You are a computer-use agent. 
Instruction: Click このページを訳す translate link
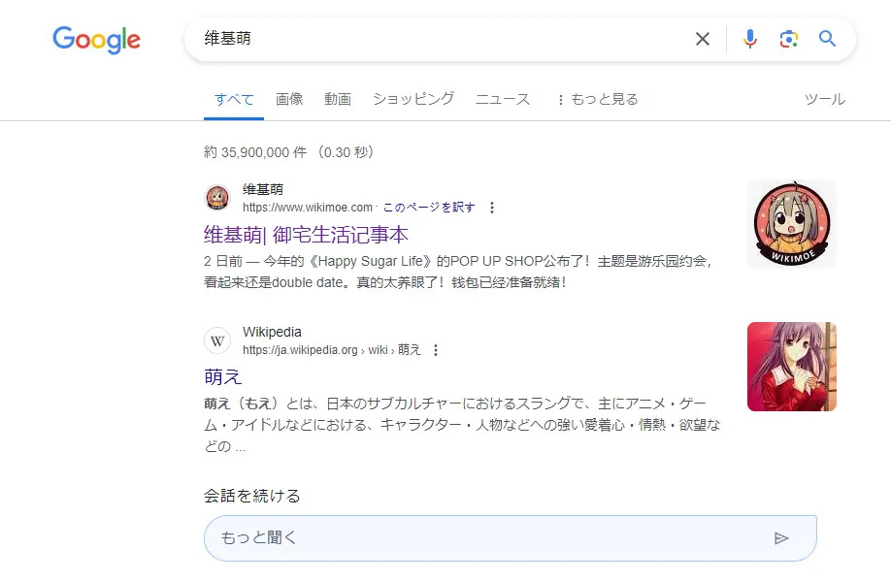tap(429, 208)
